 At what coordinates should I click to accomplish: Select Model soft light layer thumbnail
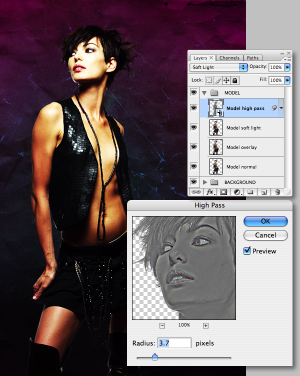pos(216,127)
